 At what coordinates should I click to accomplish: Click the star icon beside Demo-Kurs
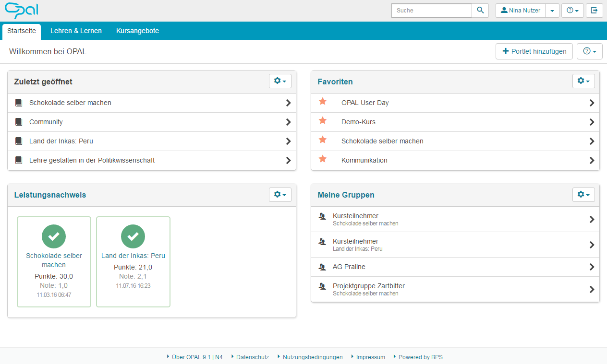pyautogui.click(x=323, y=121)
